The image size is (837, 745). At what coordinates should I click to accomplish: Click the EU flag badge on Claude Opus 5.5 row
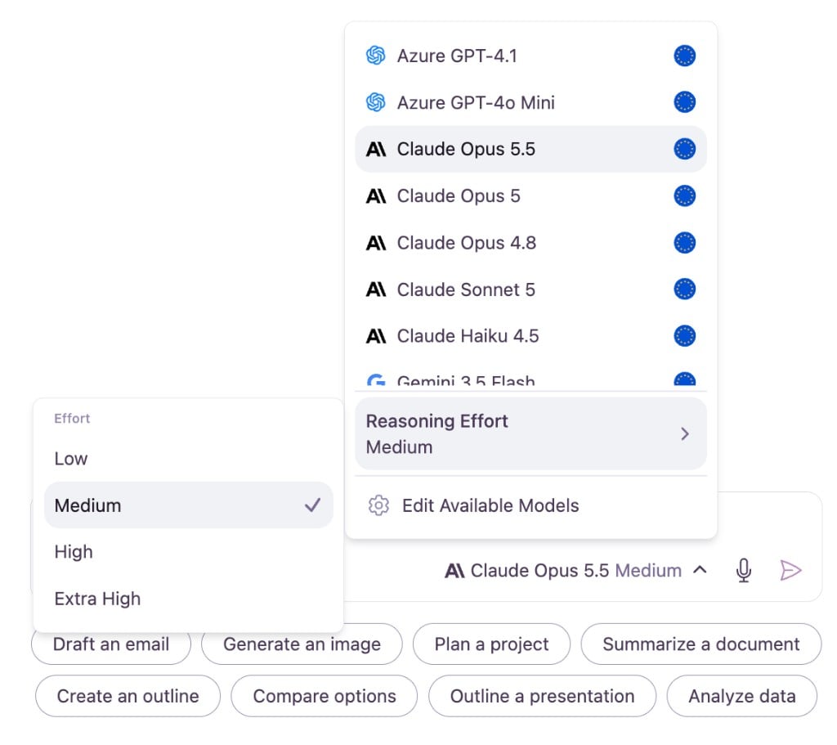click(x=684, y=149)
